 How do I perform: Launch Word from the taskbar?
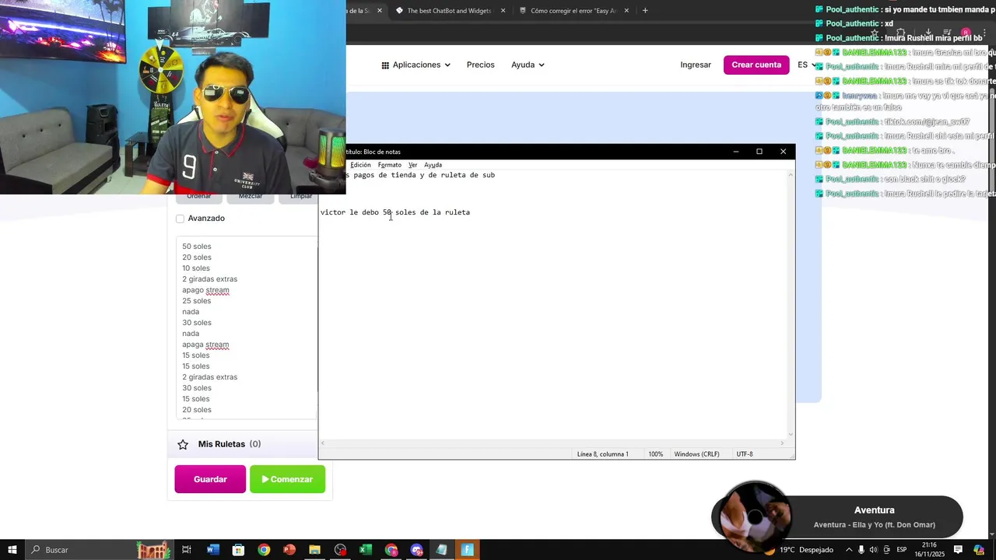(x=212, y=550)
